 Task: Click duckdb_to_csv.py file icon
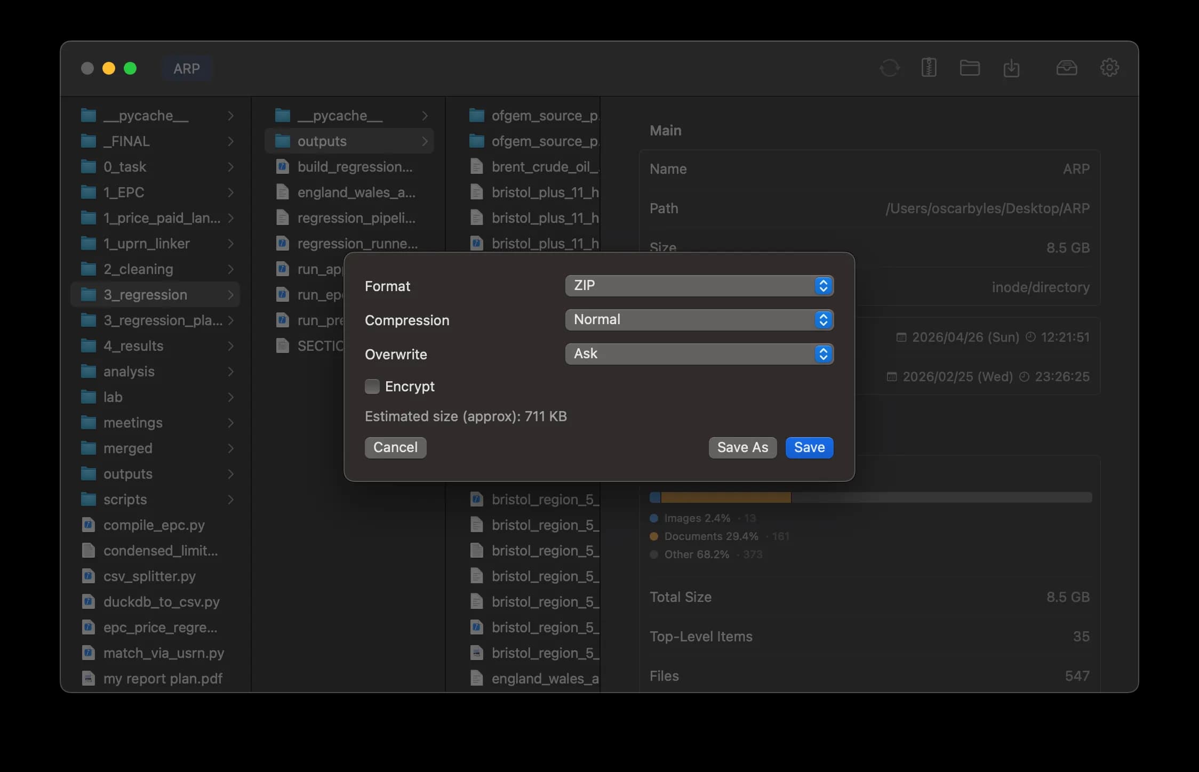(89, 602)
